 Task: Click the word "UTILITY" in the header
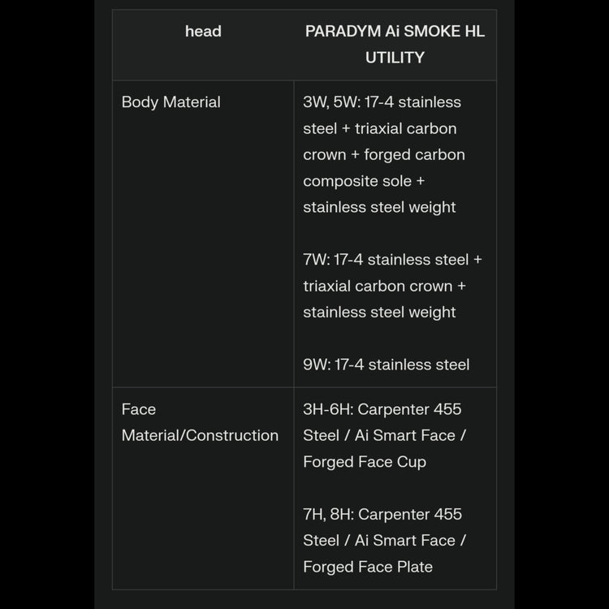pyautogui.click(x=395, y=58)
